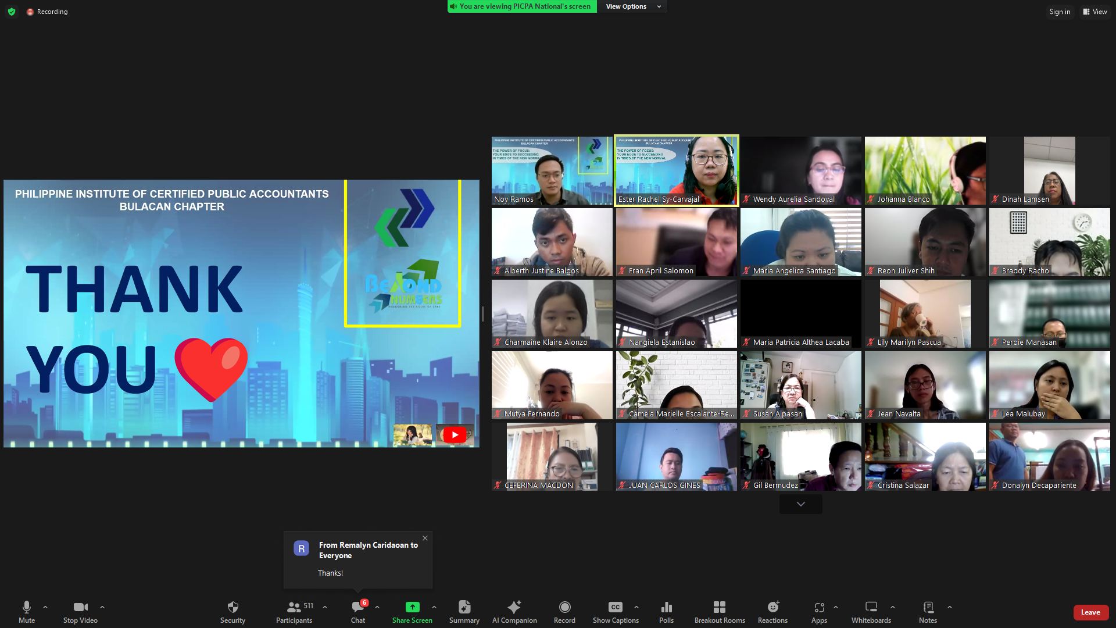Screen dimensions: 1116x628
Task: Select Nangiela Estanislao video tile
Action: coord(677,314)
